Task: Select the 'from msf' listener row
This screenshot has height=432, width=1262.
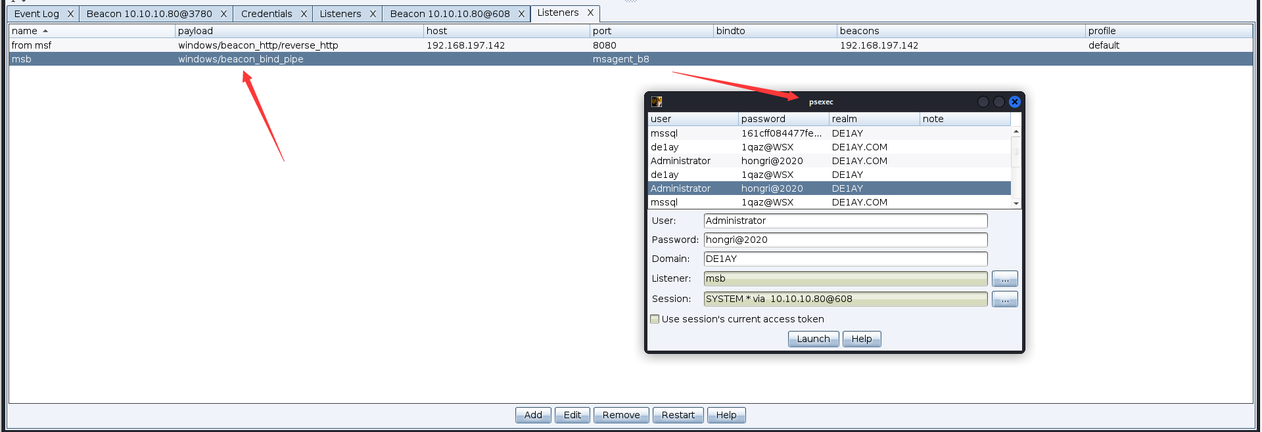Action: tap(92, 45)
